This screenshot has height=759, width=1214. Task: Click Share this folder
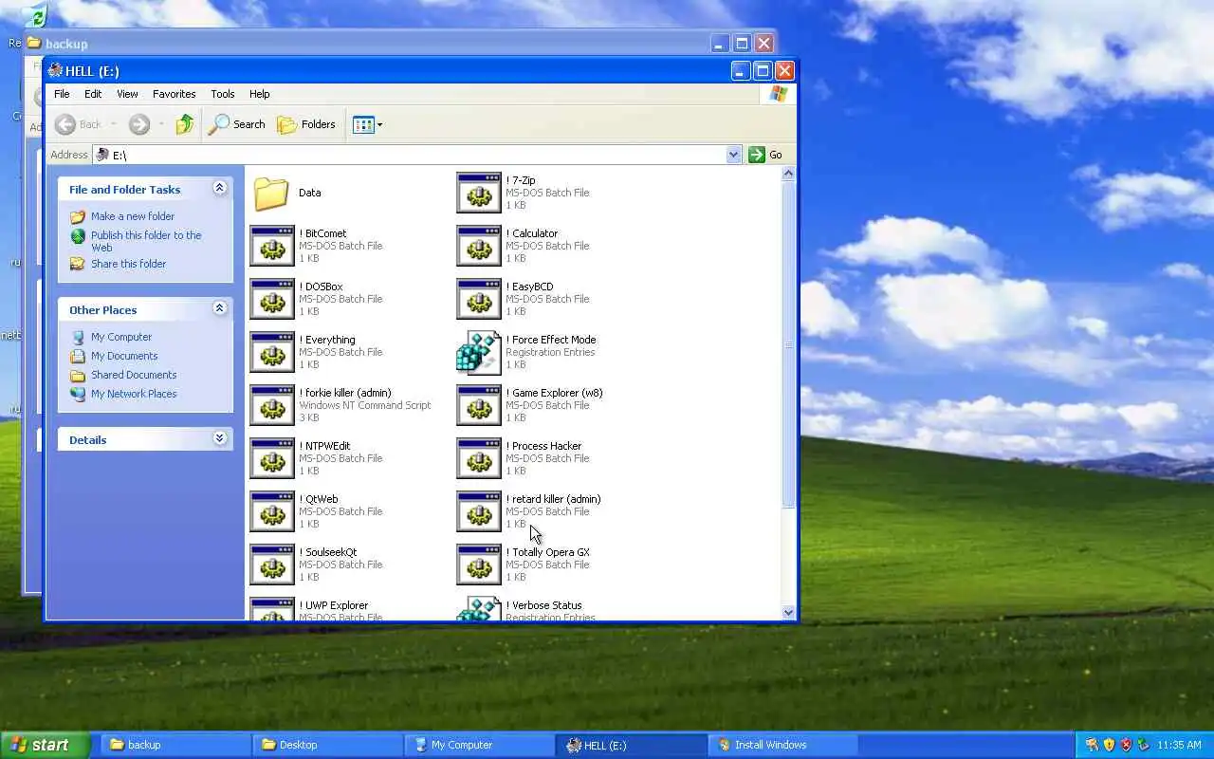pos(128,264)
